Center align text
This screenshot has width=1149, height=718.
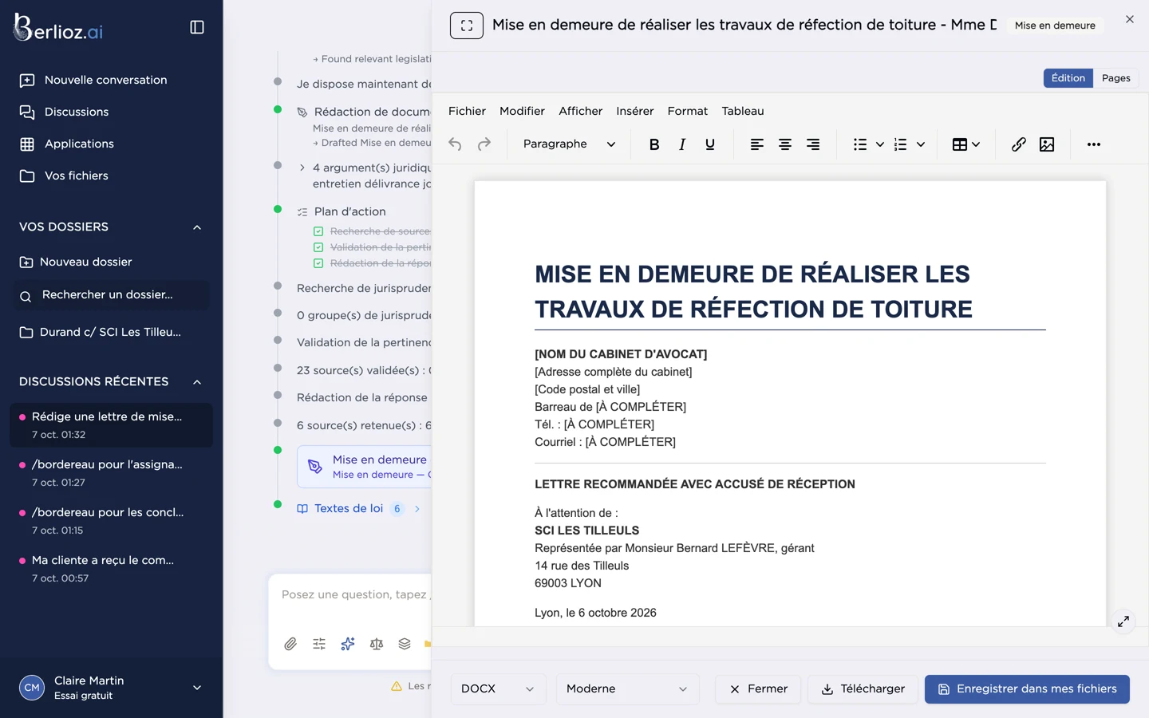pyautogui.click(x=785, y=144)
